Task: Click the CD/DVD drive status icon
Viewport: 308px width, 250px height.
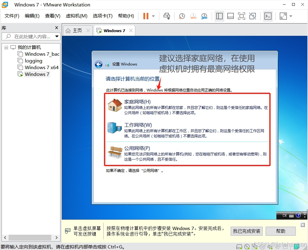Action: coord(247,247)
